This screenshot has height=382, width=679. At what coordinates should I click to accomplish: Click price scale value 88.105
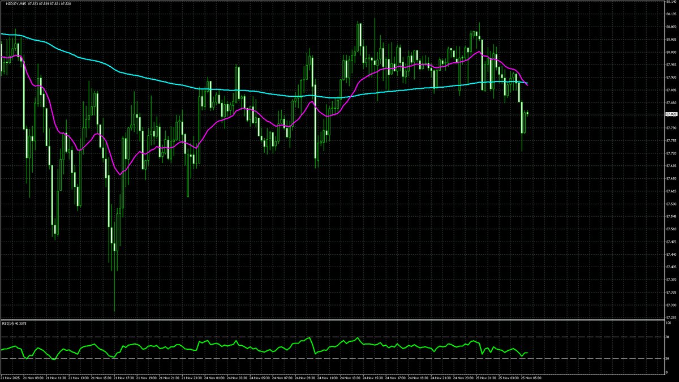pos(671,14)
